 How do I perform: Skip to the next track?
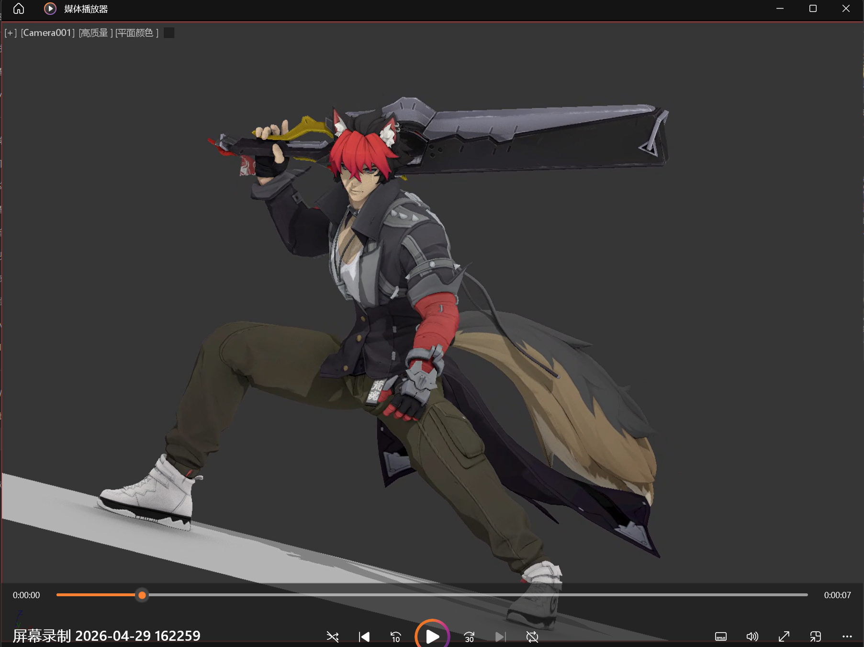pos(500,636)
